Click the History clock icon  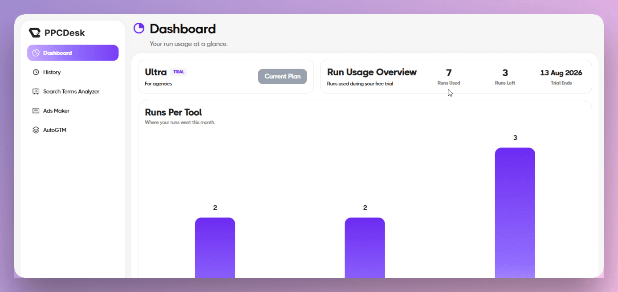tap(36, 72)
